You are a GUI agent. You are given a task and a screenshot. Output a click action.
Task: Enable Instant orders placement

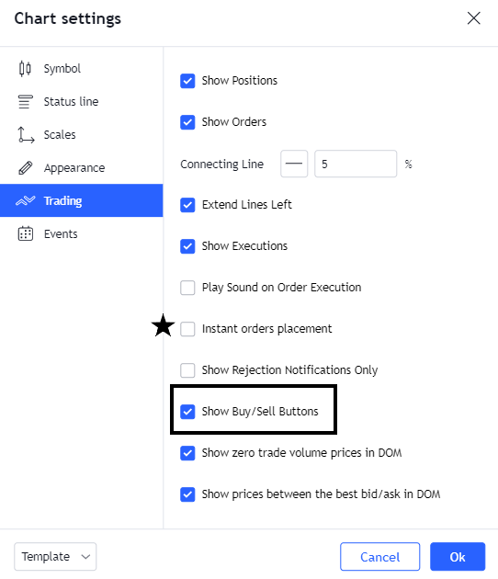(x=187, y=329)
